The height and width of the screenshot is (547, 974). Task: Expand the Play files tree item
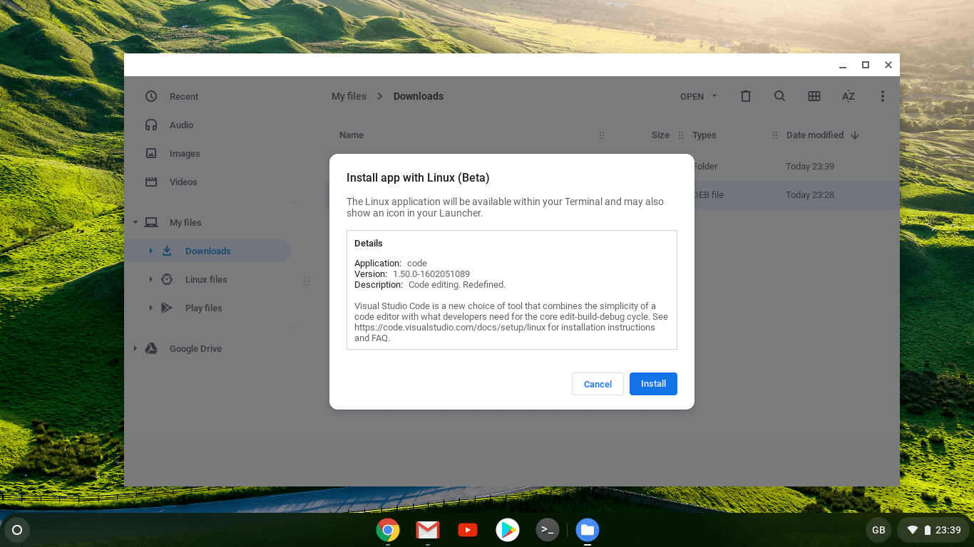(150, 308)
